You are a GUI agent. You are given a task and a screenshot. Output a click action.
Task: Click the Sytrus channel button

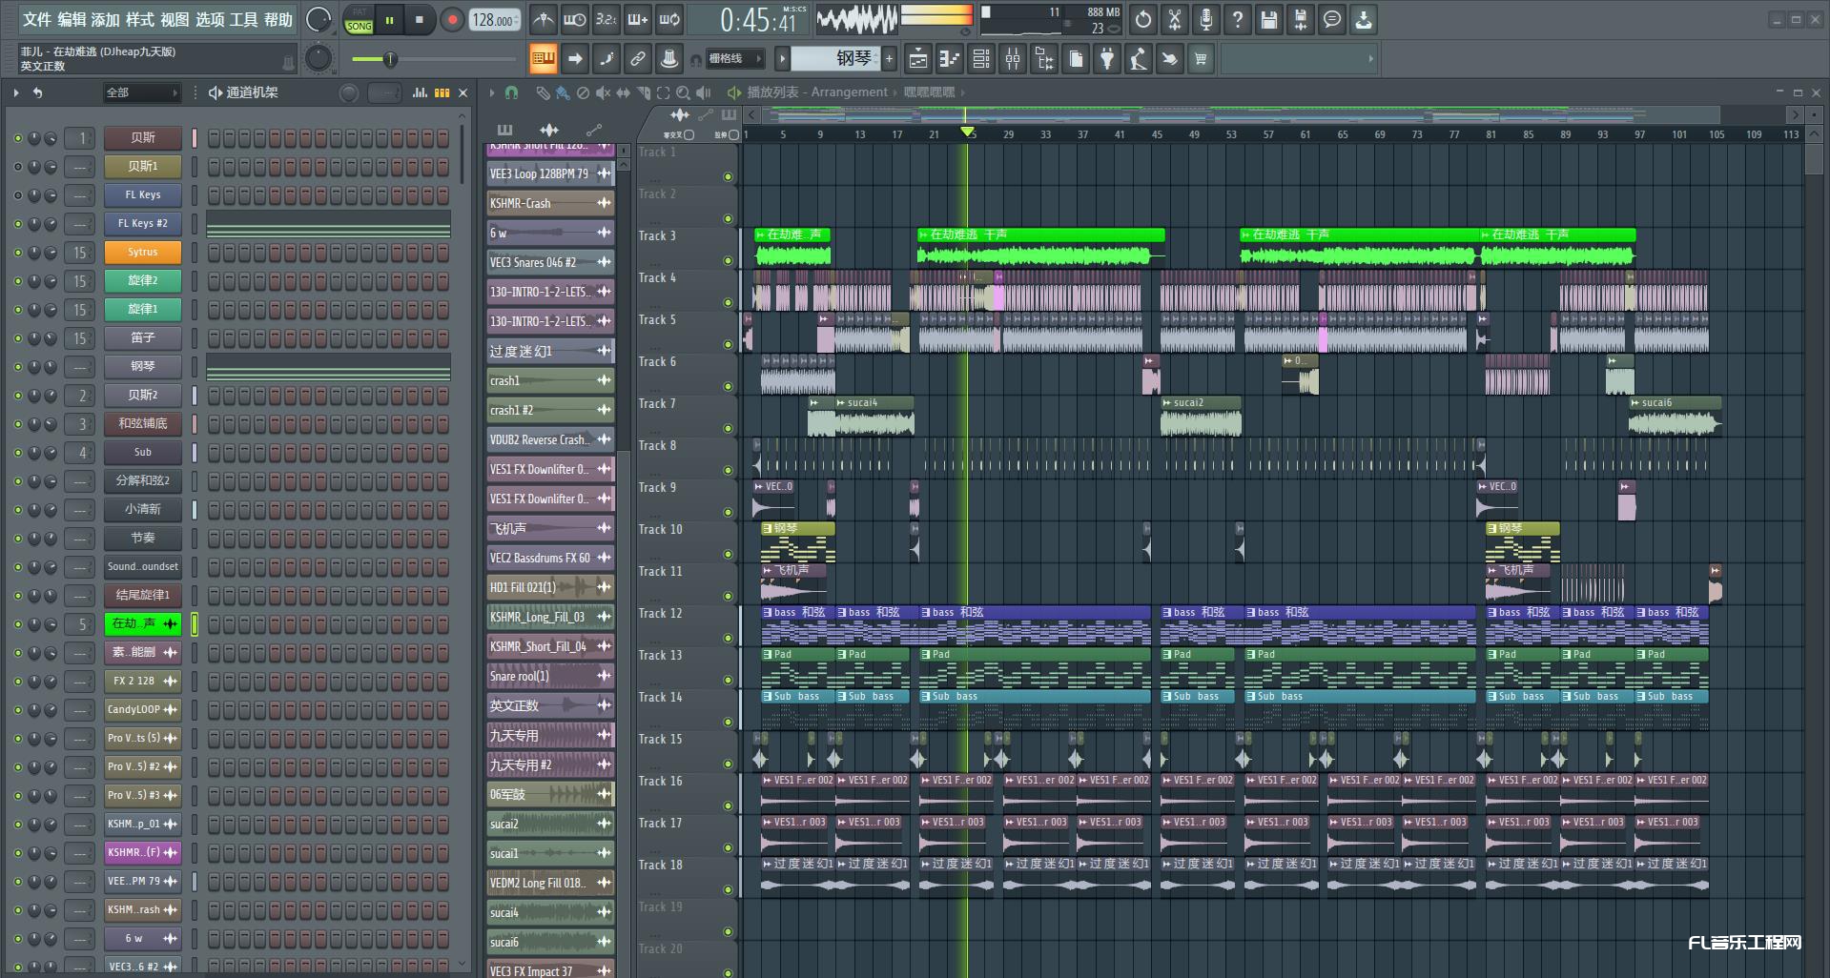[x=143, y=253]
